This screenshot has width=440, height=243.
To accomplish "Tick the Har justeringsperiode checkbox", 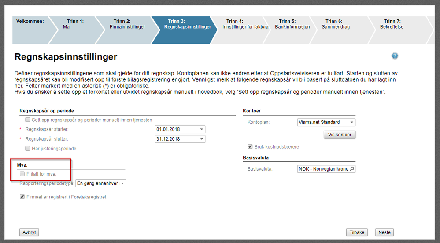I will coord(27,148).
